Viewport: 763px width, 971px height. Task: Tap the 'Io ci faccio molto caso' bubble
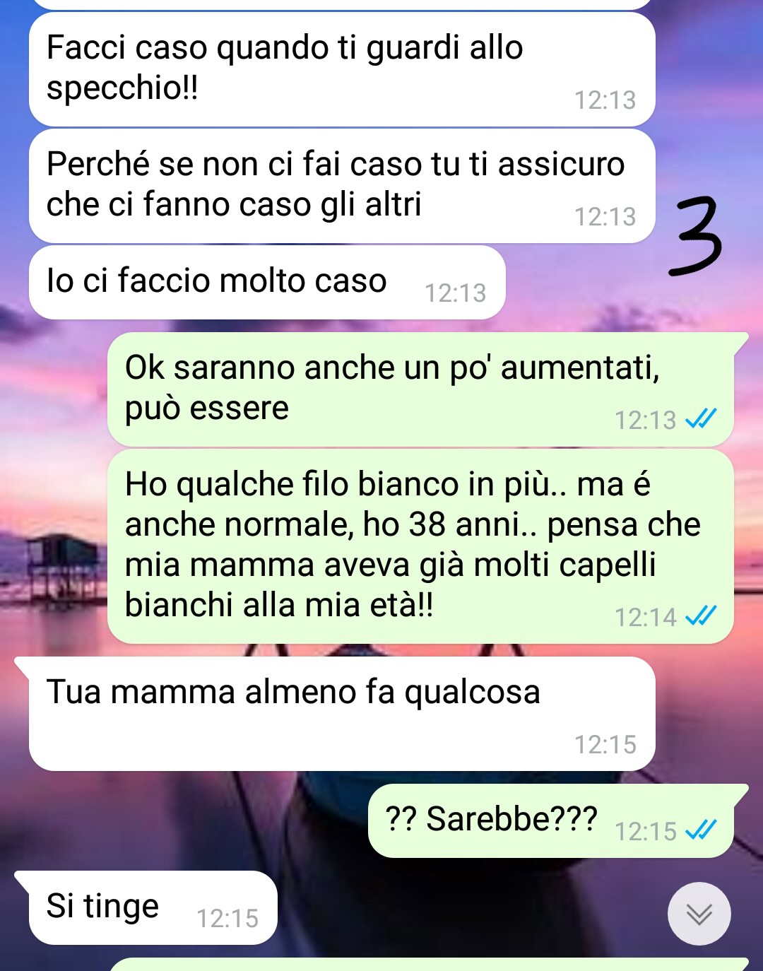tap(267, 282)
